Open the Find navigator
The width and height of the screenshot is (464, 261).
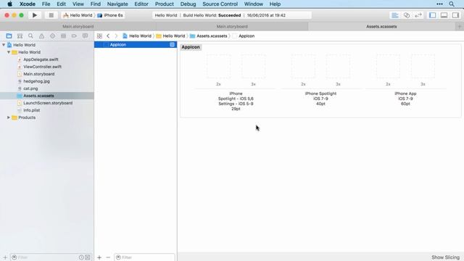(30, 36)
